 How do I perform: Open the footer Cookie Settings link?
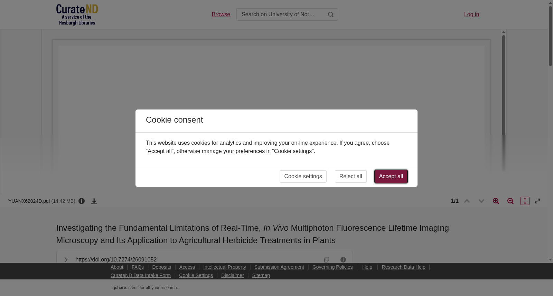[x=196, y=275]
